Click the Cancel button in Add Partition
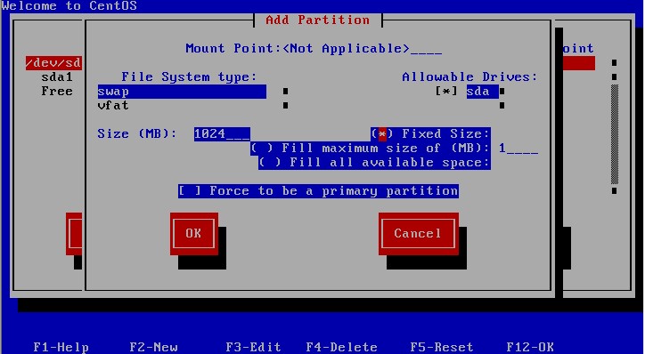 pyautogui.click(x=419, y=233)
